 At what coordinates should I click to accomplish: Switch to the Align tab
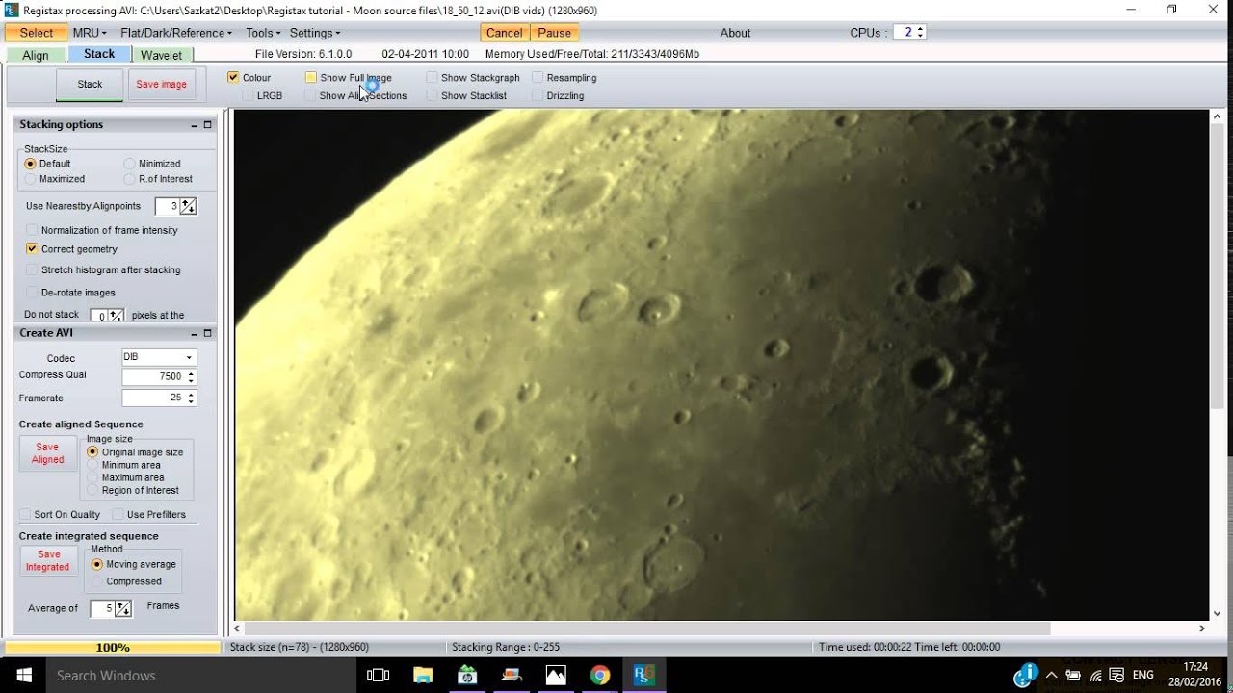[36, 55]
